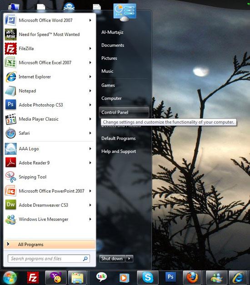
Task: Open Pictures from Start menu
Action: click(109, 58)
